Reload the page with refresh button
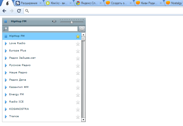Screen dimensions: 183x126 click(19, 11)
